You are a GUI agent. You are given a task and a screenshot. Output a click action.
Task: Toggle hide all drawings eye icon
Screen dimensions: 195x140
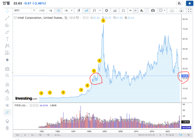(7, 105)
